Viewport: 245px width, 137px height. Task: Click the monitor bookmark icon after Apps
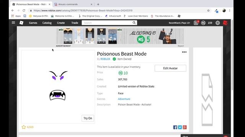(25, 16)
